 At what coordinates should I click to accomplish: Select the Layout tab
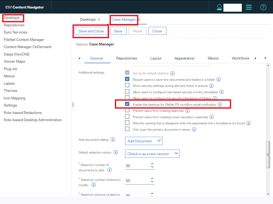156,58
